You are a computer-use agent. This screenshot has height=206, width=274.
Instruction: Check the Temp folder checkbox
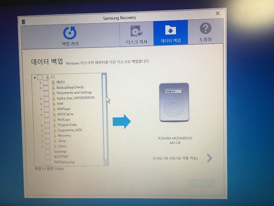coord(48,141)
